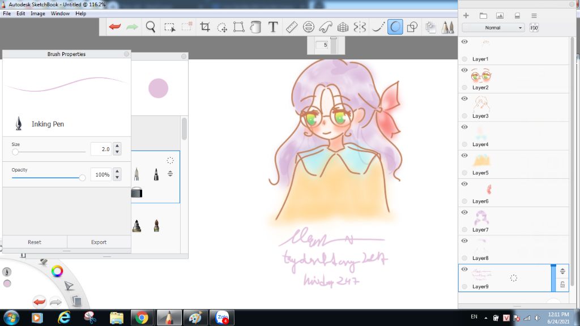
Task: Select the Ruler tool
Action: point(292,27)
